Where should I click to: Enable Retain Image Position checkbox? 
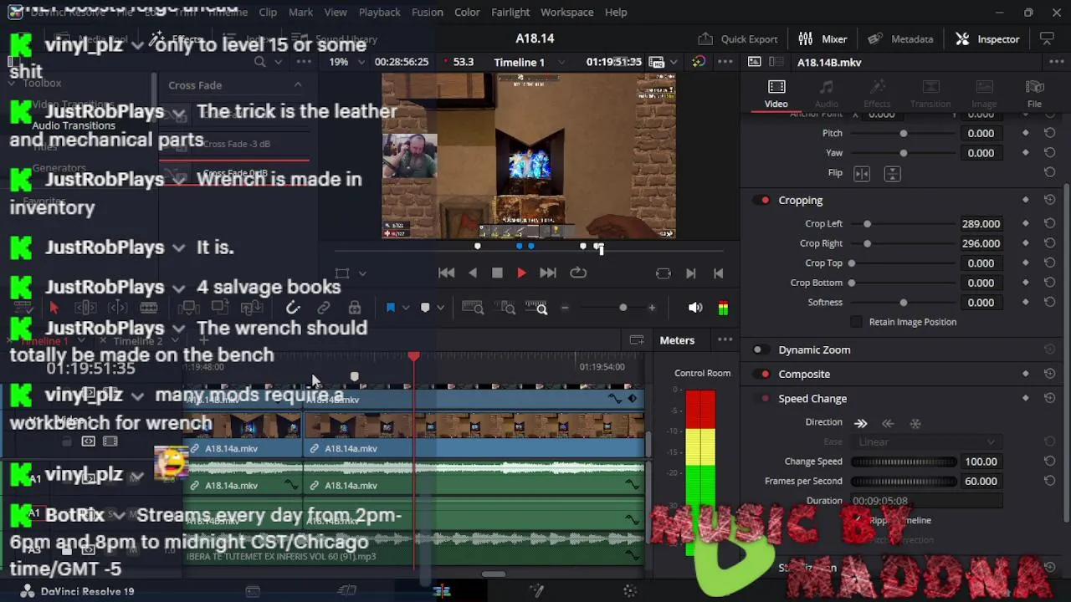856,322
